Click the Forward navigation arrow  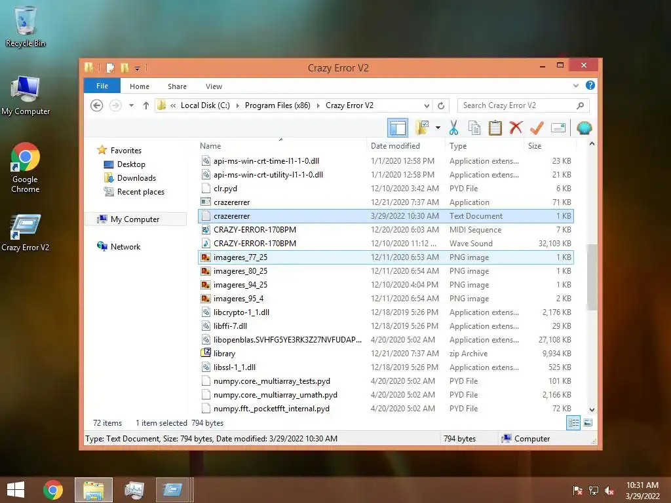(115, 105)
